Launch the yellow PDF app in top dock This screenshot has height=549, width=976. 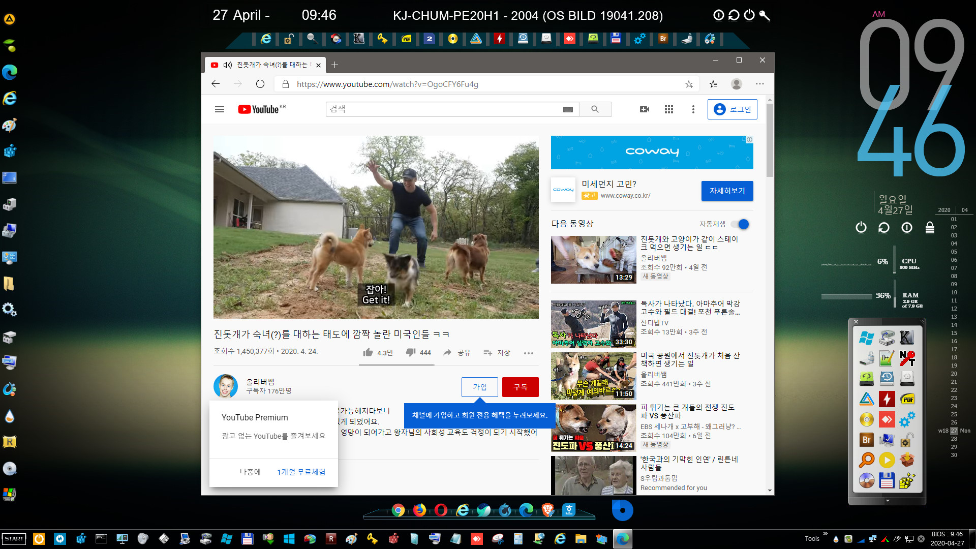tap(406, 39)
